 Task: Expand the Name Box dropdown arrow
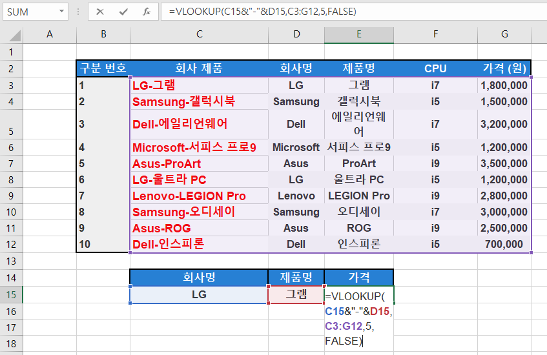pos(61,12)
